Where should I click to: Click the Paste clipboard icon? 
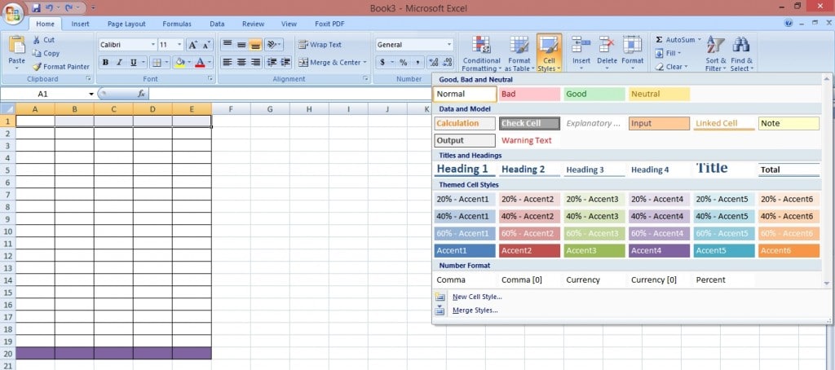(16, 46)
